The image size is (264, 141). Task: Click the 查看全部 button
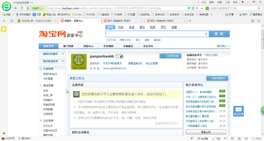[x=206, y=132]
